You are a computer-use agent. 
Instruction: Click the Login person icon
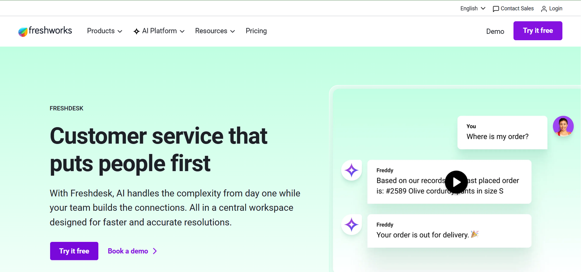(544, 9)
